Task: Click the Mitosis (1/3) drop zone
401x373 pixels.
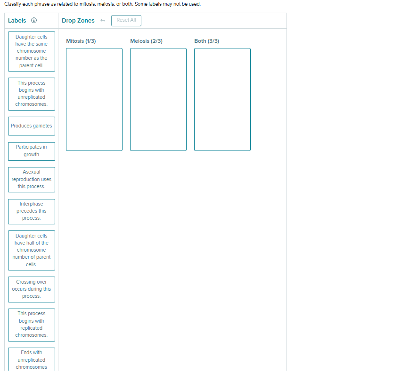Action: click(x=94, y=99)
